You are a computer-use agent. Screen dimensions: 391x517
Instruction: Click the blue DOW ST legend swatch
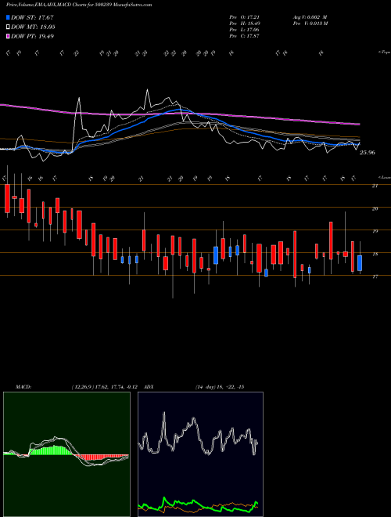[8, 17]
